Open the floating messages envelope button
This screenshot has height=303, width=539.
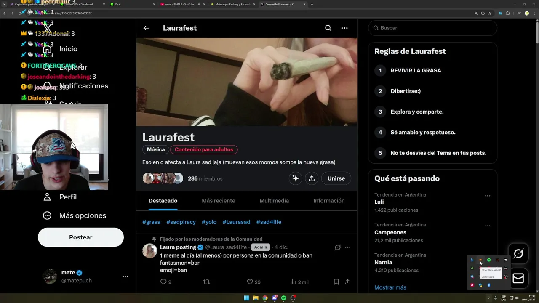coord(518,279)
